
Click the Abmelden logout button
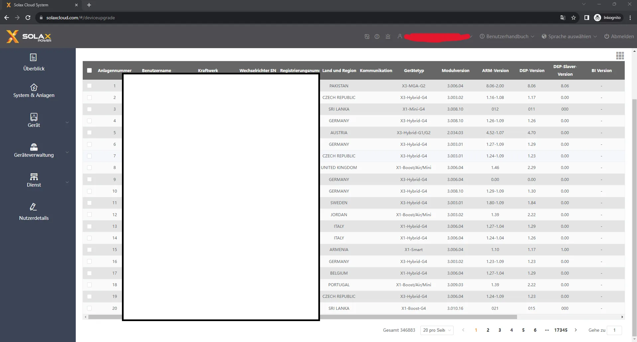click(x=619, y=37)
